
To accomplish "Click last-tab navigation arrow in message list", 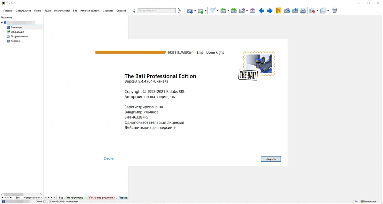I will pos(55,198).
